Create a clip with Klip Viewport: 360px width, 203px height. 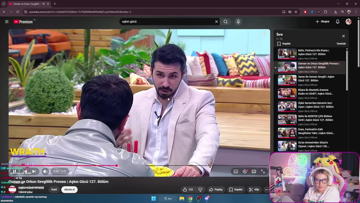point(254,189)
